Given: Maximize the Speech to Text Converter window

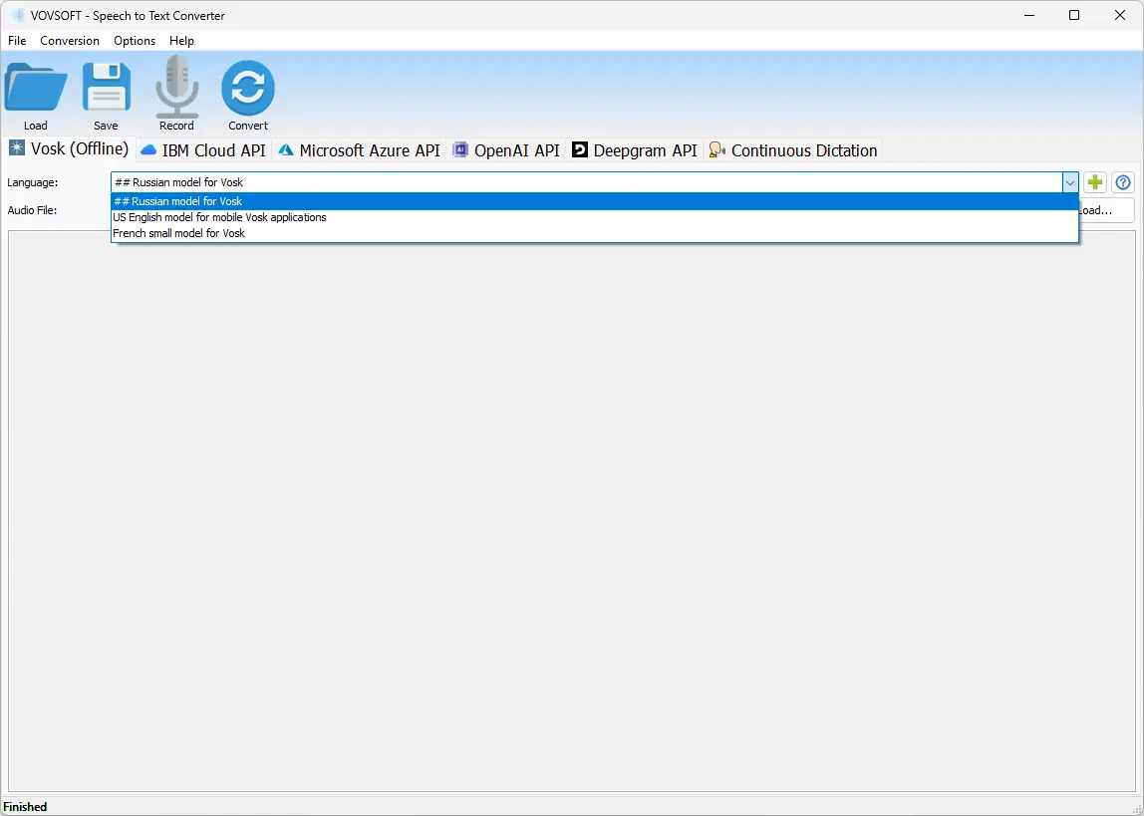Looking at the screenshot, I should (x=1074, y=15).
